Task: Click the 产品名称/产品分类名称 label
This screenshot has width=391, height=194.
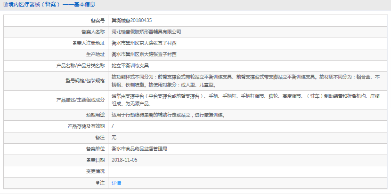Action: click(x=81, y=66)
